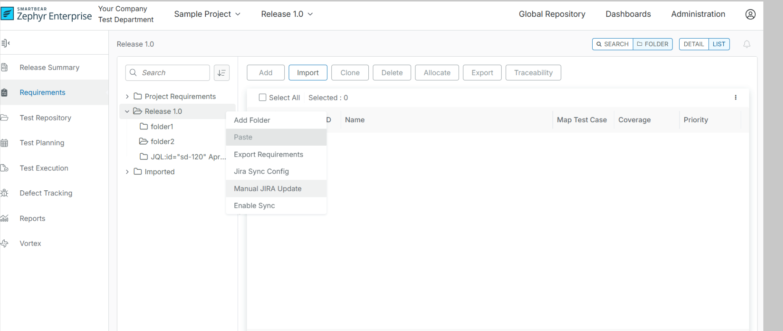
Task: Expand the Project Requirements folder
Action: coord(127,97)
